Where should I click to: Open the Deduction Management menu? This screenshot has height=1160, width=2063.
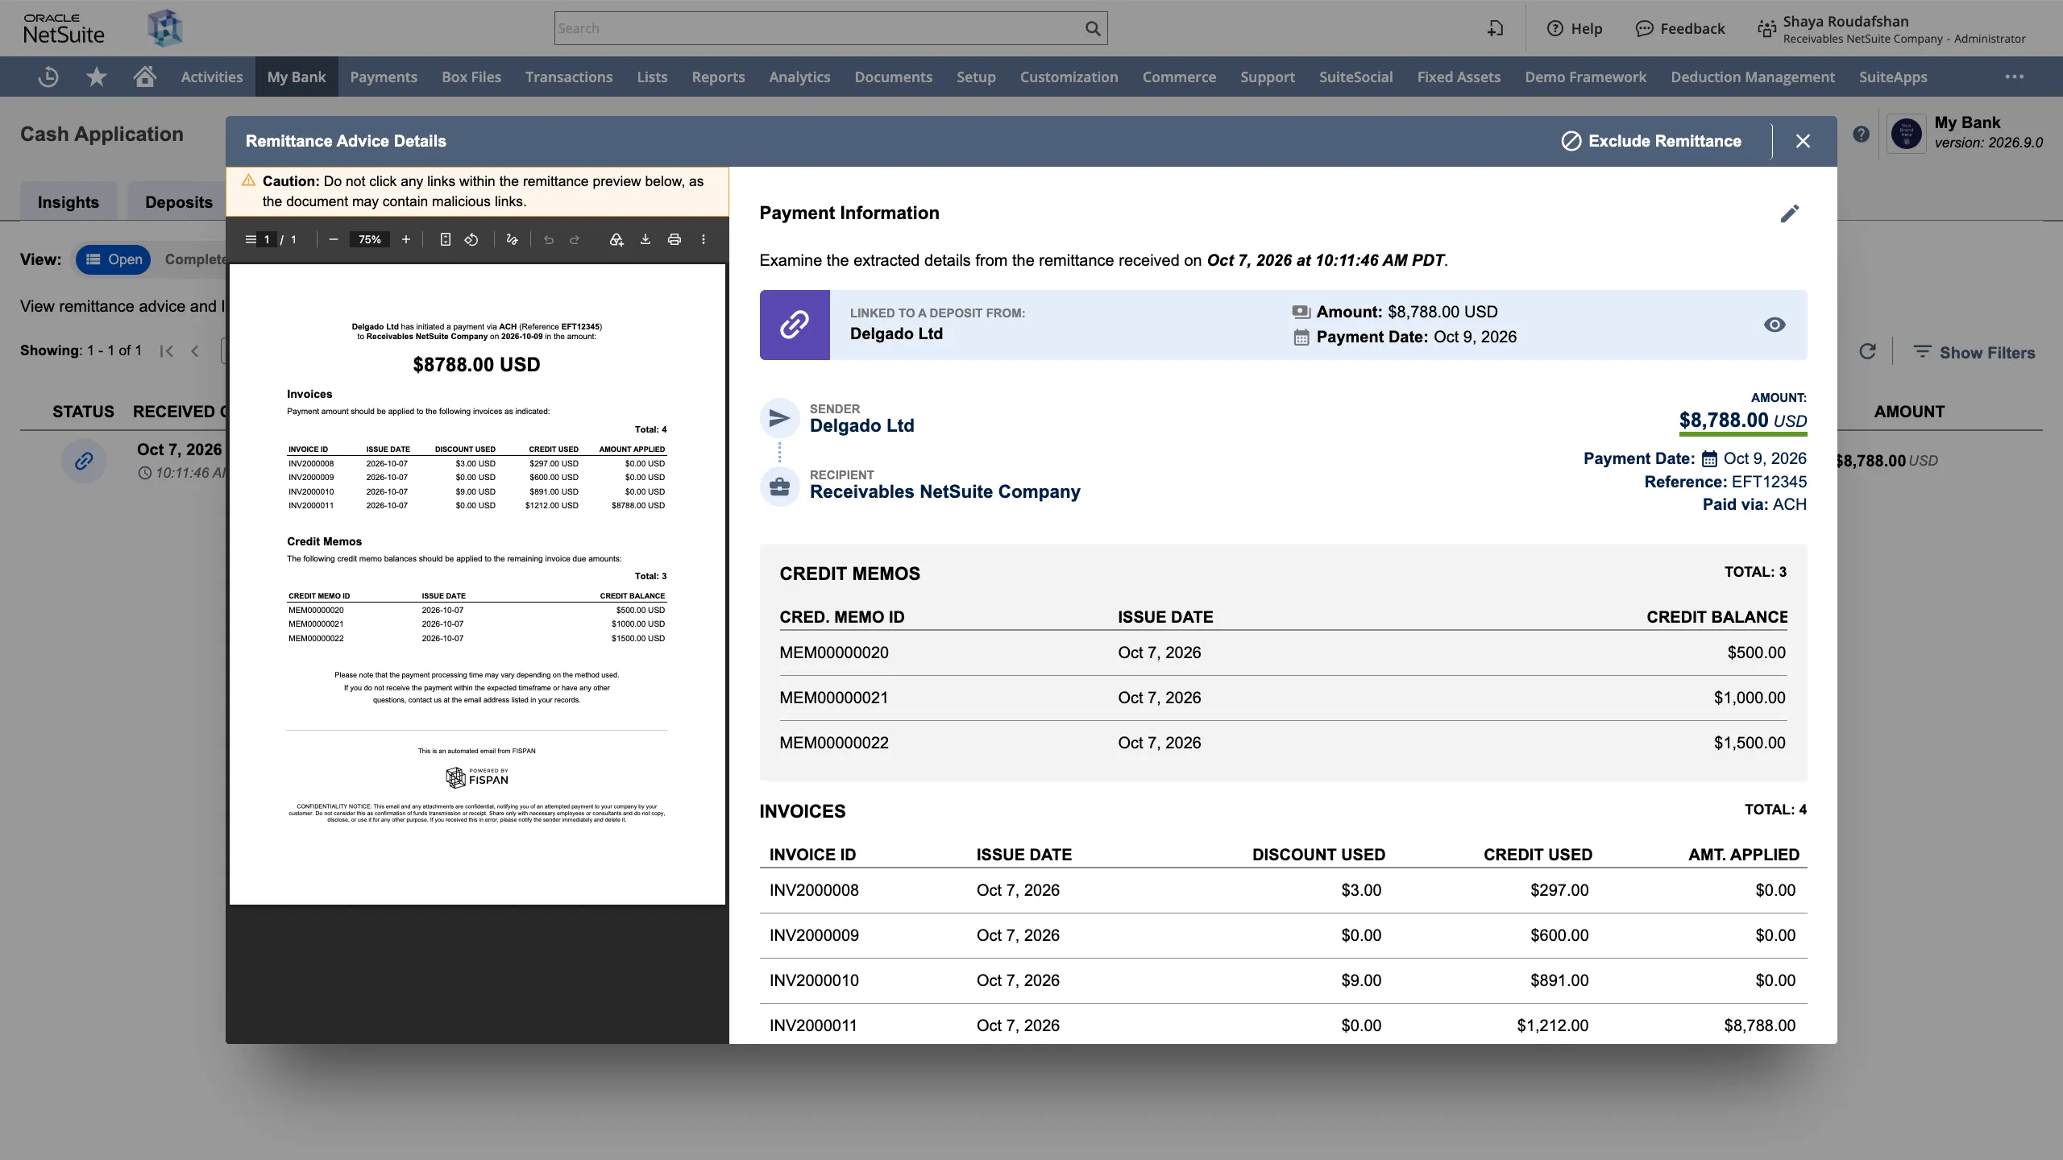click(x=1753, y=77)
